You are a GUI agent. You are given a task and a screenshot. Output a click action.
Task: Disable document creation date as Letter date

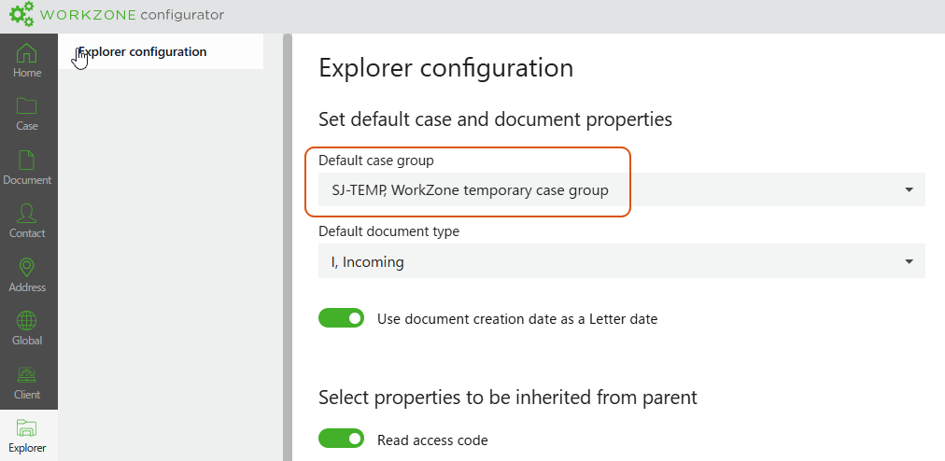[341, 318]
